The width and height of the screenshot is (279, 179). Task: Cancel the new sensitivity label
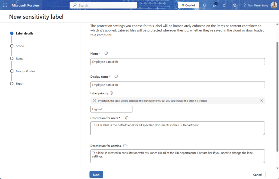(x=257, y=175)
